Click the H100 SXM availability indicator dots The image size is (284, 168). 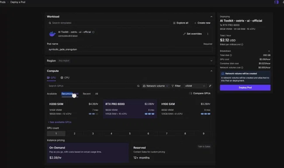tap(206, 114)
